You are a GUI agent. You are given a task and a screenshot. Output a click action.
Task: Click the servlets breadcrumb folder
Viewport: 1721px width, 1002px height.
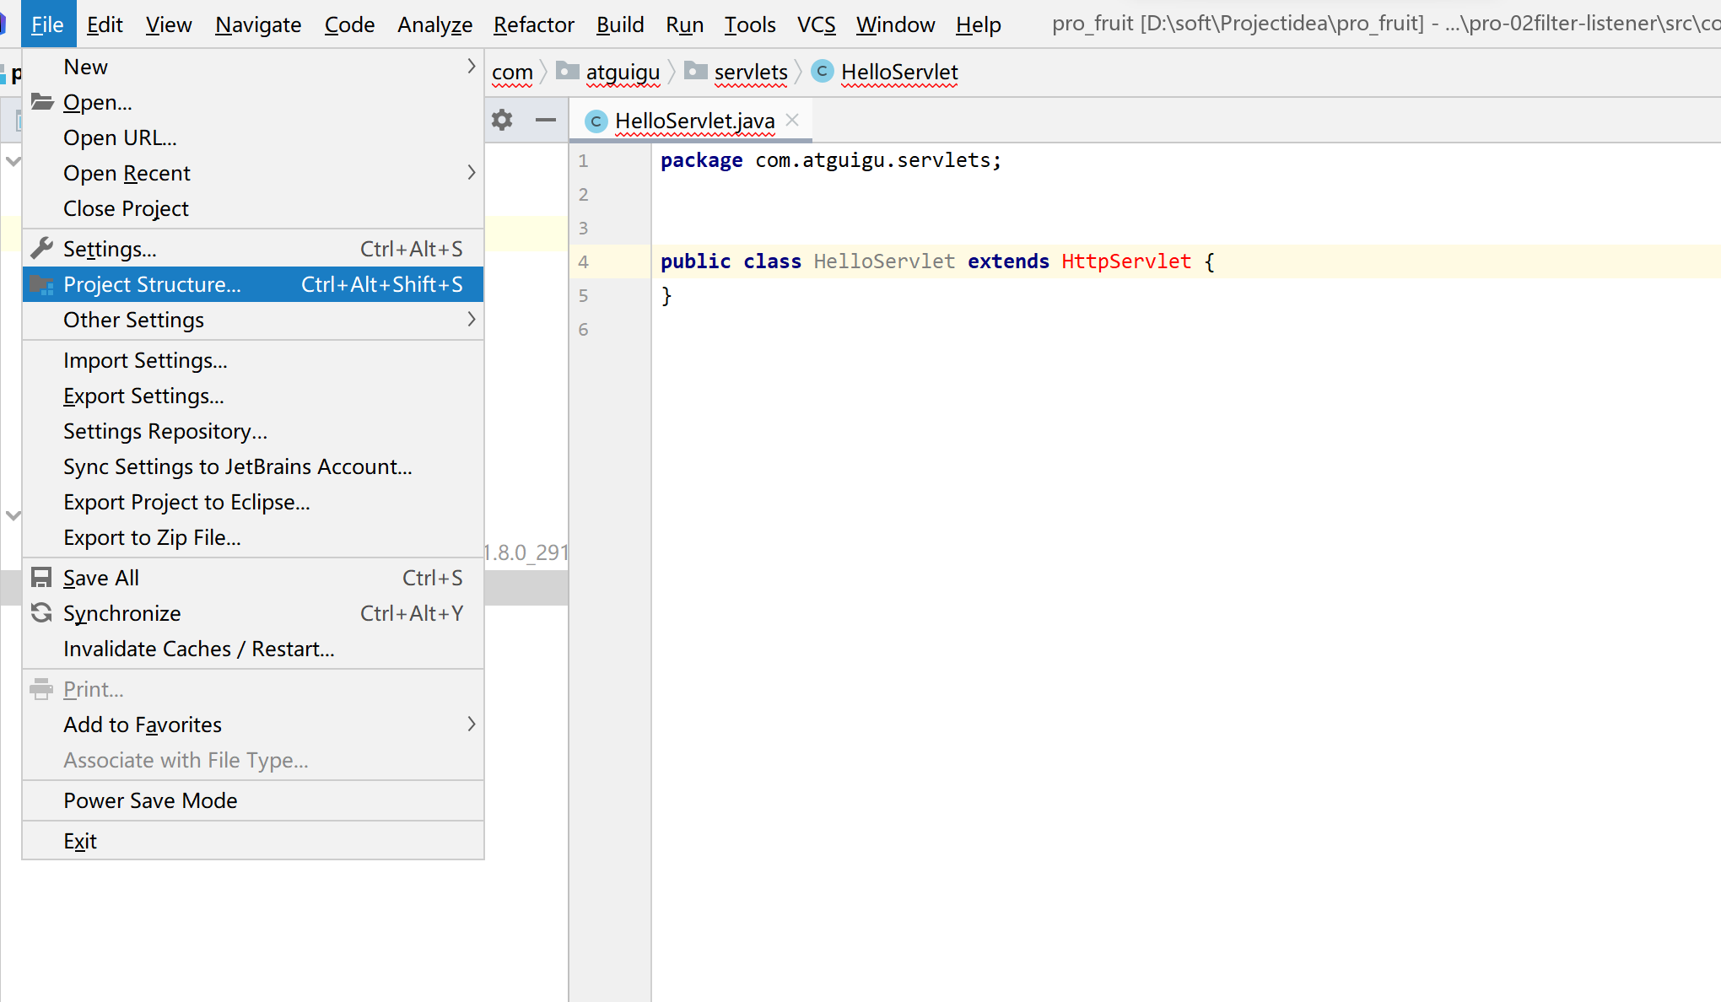point(736,73)
